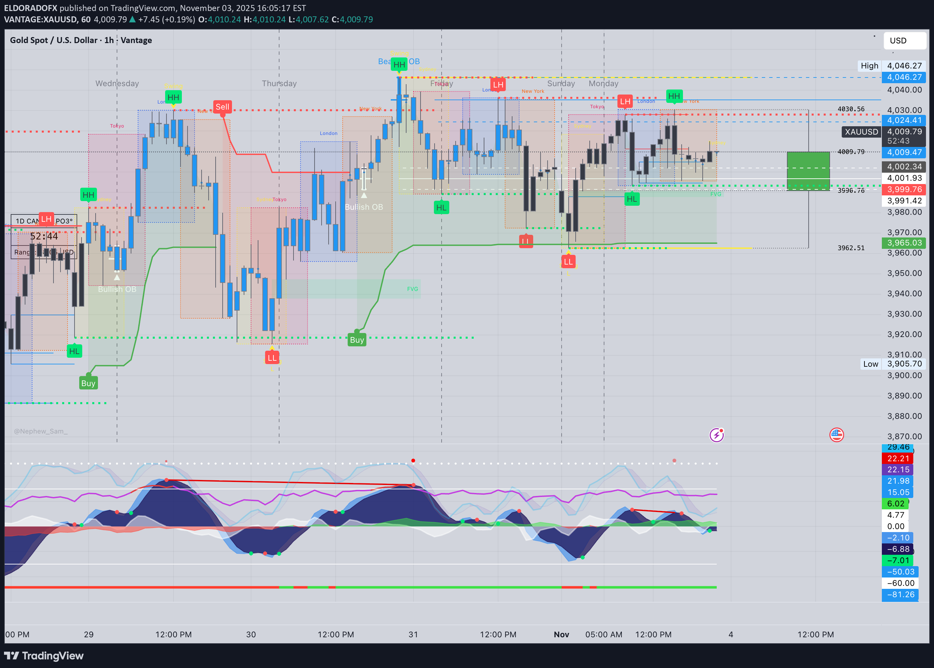Click the green long position rectangle

coord(808,171)
